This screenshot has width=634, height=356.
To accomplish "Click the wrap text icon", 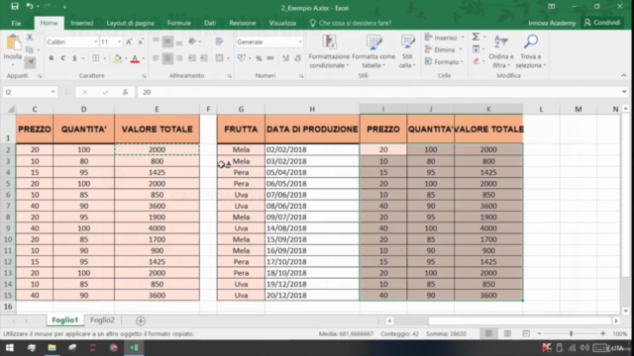I will pos(220,42).
